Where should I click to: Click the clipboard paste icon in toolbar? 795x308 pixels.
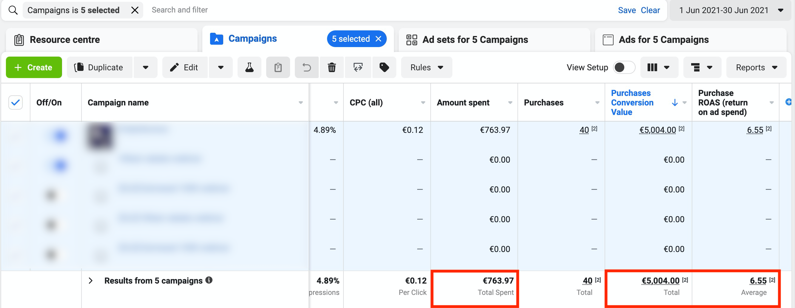point(278,67)
